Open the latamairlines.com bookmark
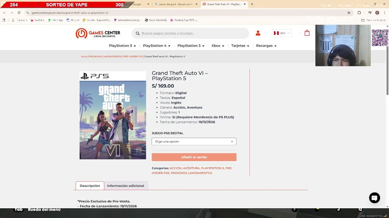The image size is (389, 218). coord(127,20)
